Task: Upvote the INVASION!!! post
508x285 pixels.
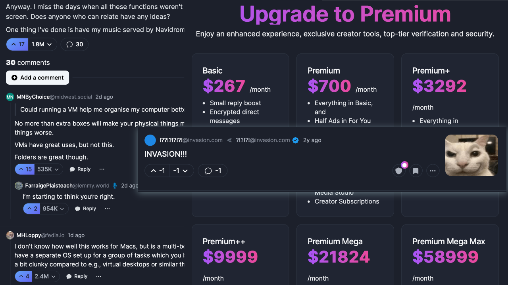Action: 157,171
